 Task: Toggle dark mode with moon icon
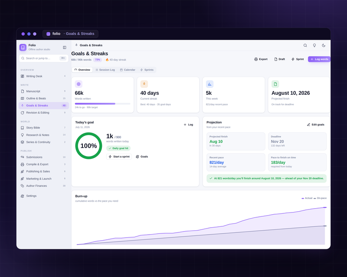[324, 45]
